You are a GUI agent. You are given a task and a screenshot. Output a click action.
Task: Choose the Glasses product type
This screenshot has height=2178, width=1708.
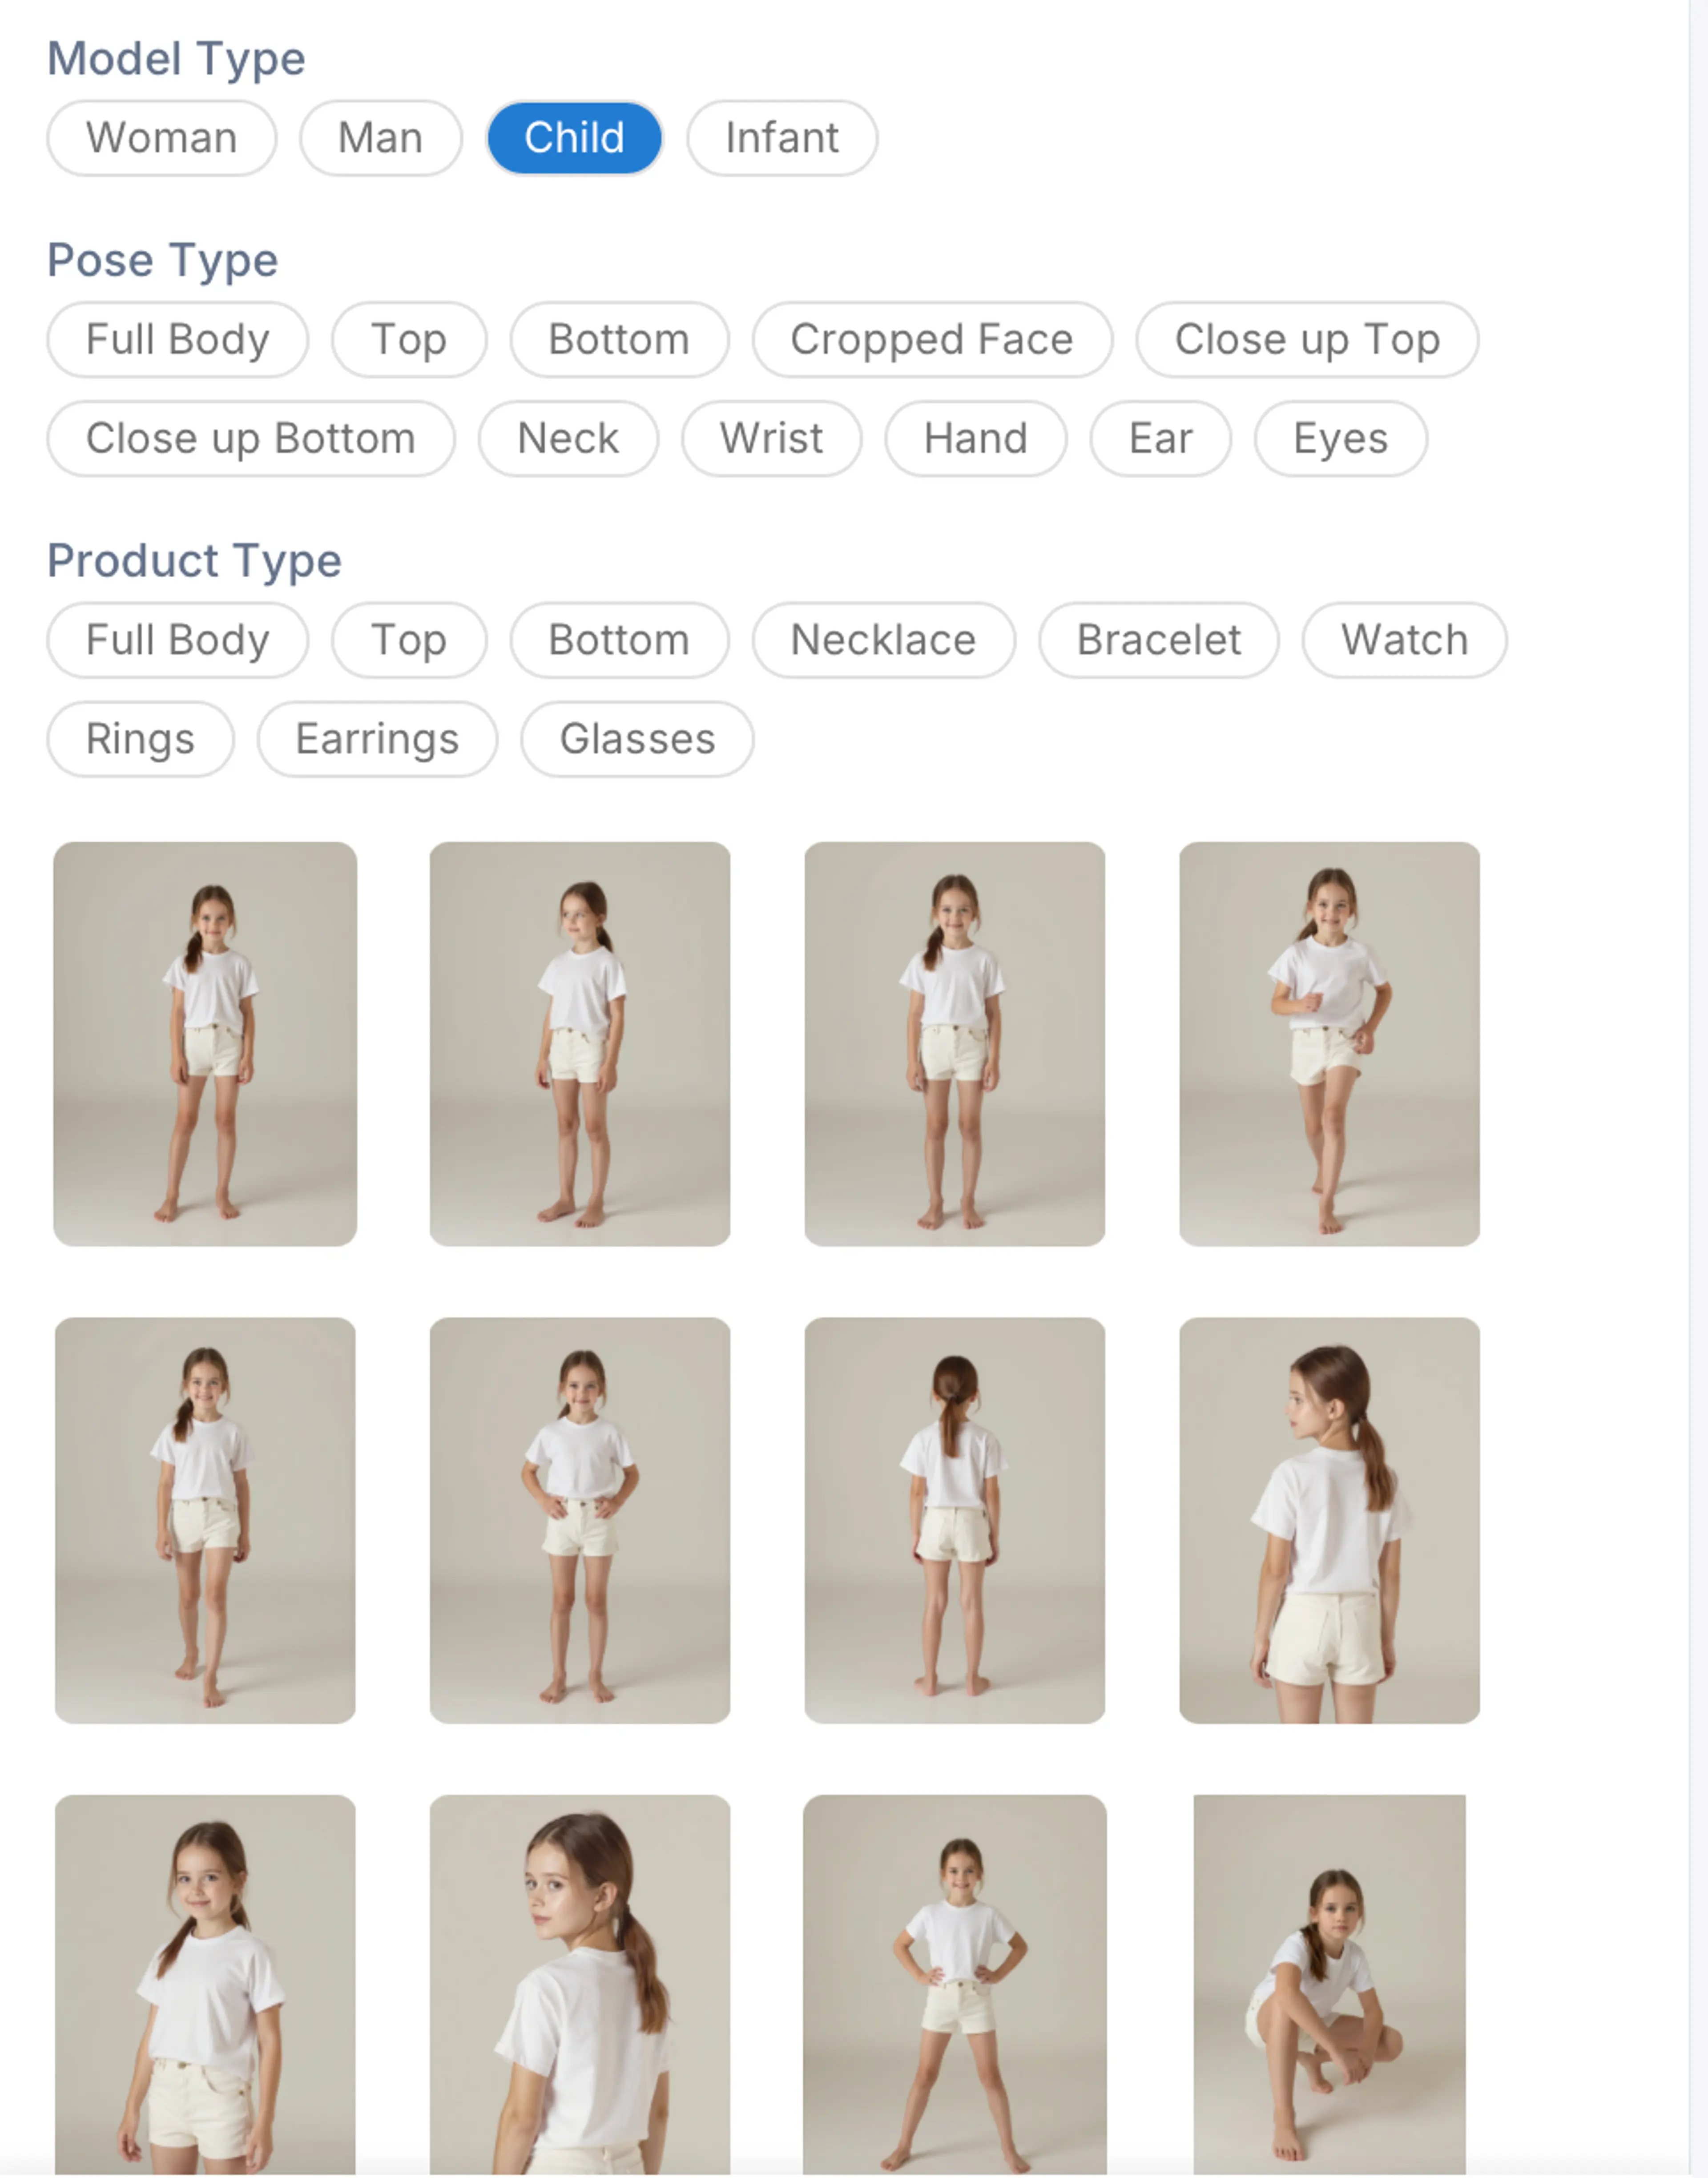point(637,739)
